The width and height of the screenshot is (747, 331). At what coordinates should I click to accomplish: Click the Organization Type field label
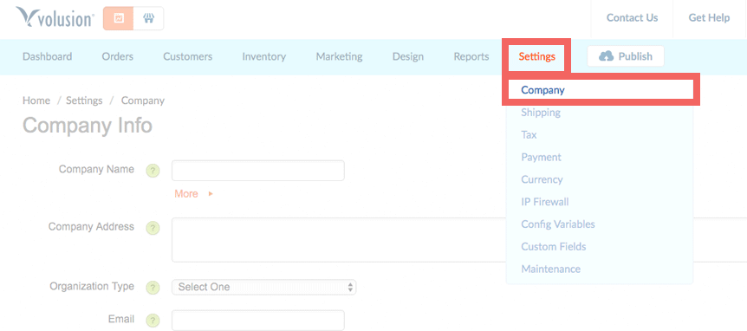(x=92, y=286)
